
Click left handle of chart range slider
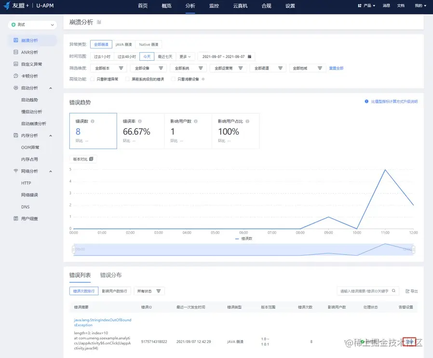[x=73, y=249]
